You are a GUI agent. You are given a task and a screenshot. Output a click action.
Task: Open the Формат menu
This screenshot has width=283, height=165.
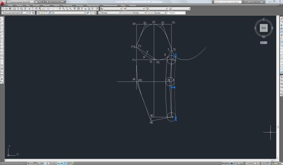(46, 5)
